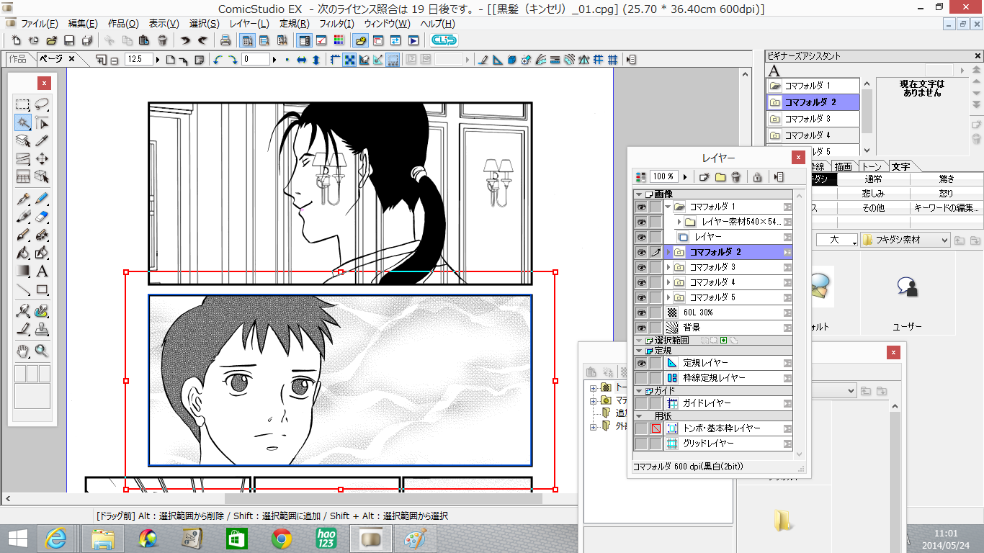This screenshot has width=984, height=553.
Task: Toggle visibility of レイヤー layer
Action: (x=641, y=237)
